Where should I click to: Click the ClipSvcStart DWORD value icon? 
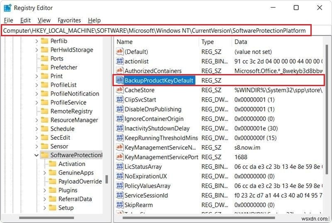click(120, 99)
